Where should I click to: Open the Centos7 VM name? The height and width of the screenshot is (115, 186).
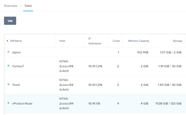click(x=18, y=66)
